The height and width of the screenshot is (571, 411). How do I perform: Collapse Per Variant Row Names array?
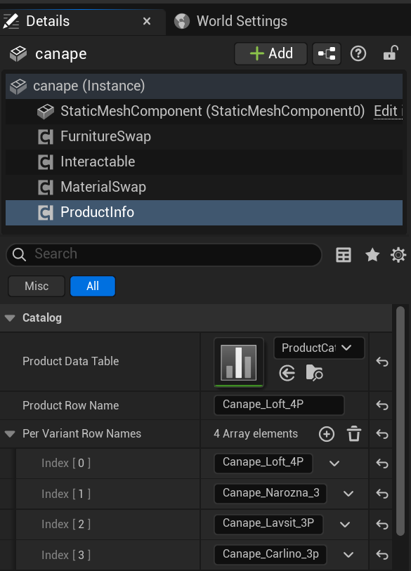pyautogui.click(x=10, y=434)
